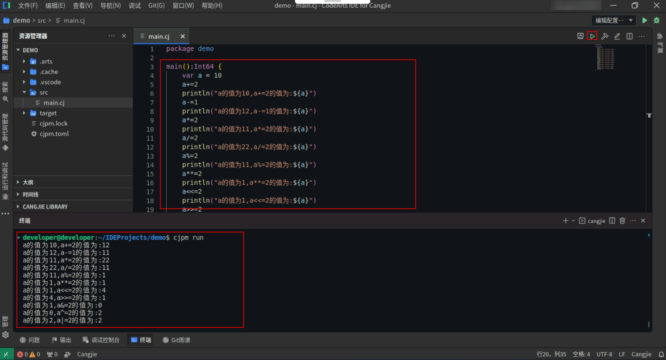
Task: Open the settings gear at bottom left
Action: [5, 335]
